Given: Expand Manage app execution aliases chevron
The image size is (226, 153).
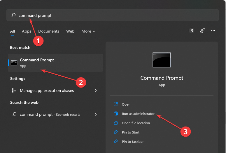Looking at the screenshot, I should 96,90.
